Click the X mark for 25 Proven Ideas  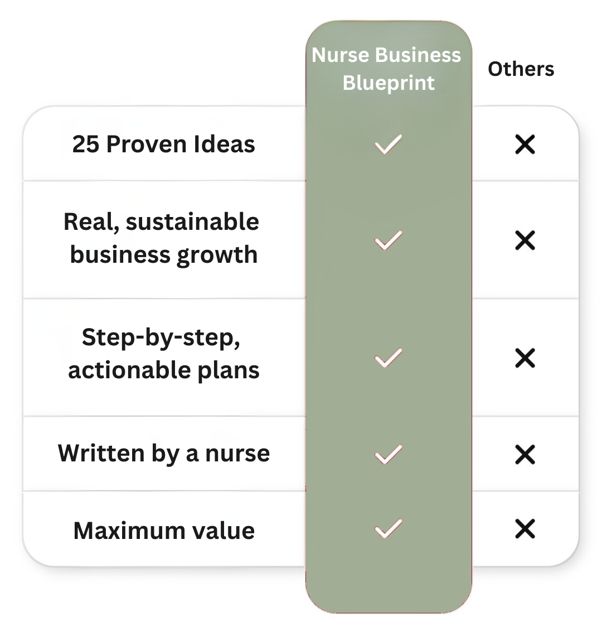coord(525,144)
